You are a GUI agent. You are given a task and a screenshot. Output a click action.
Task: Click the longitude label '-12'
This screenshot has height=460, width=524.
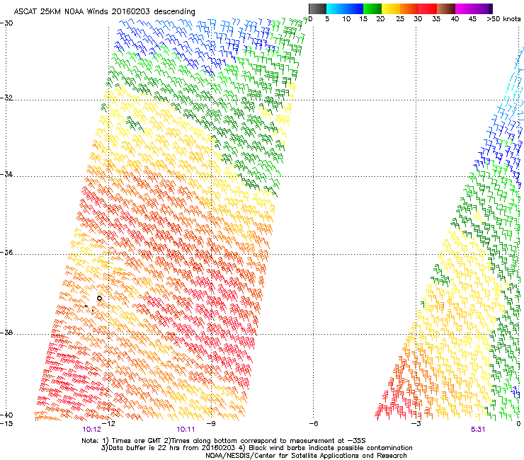click(x=108, y=423)
